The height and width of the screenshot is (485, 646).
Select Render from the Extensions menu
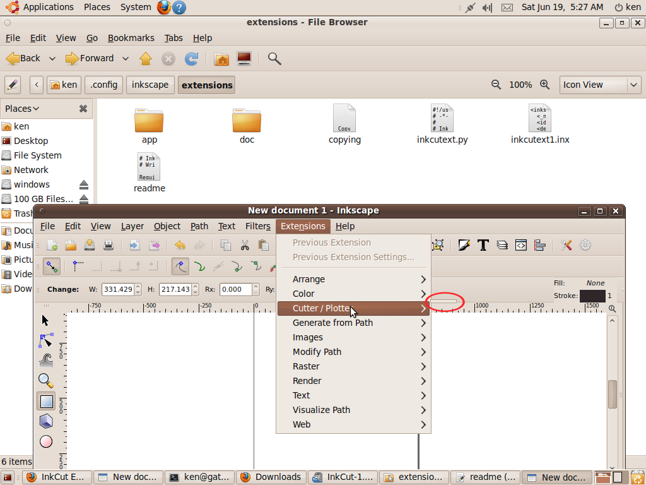[x=308, y=381]
